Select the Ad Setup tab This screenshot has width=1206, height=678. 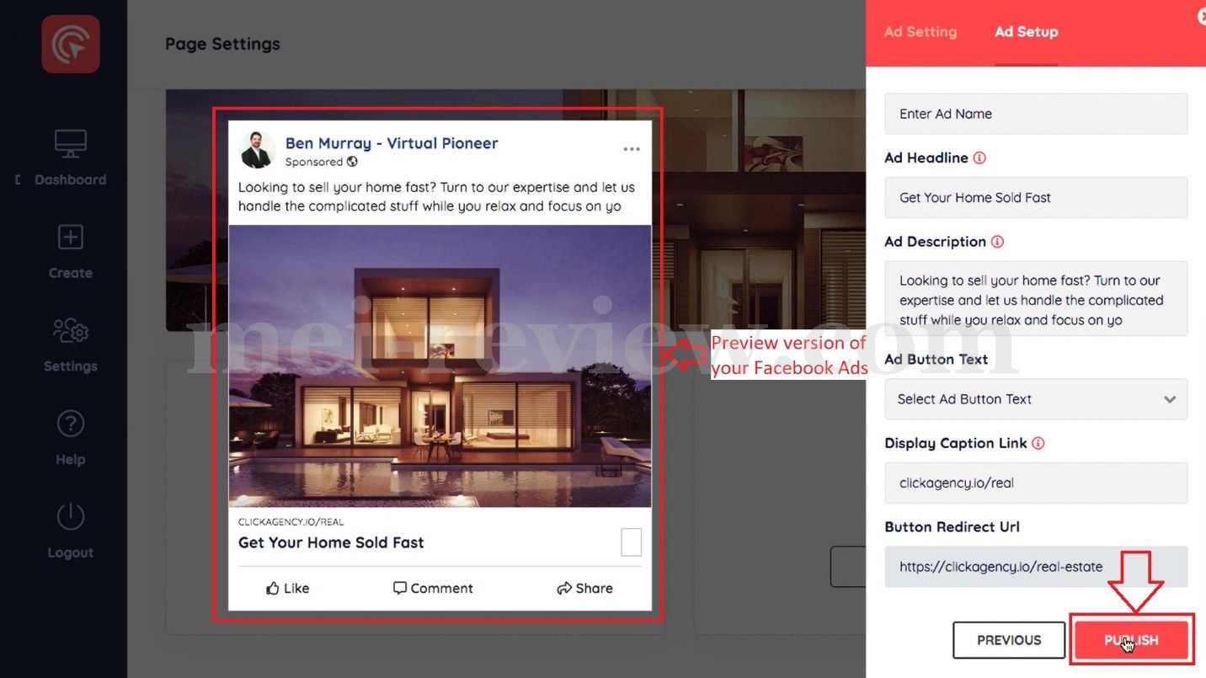[1026, 32]
